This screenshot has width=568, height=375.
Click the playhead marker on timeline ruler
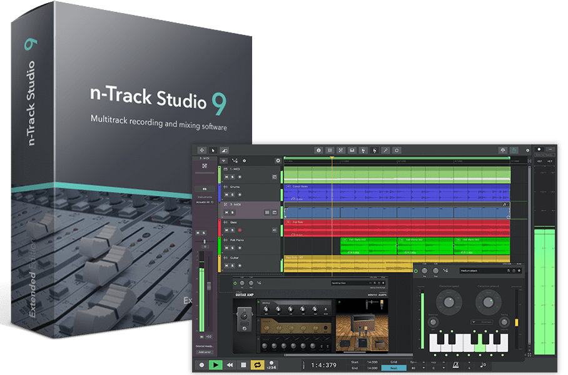(x=332, y=157)
